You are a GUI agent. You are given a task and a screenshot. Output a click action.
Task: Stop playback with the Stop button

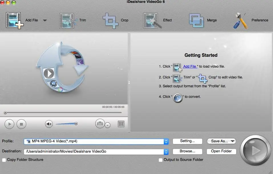click(x=21, y=124)
